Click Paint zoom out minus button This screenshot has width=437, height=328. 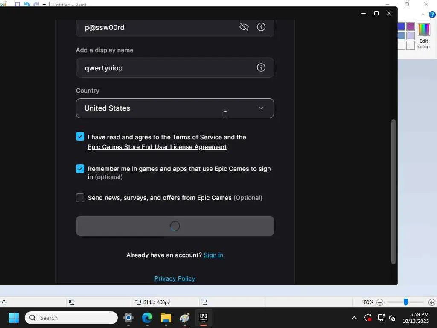[379, 302]
